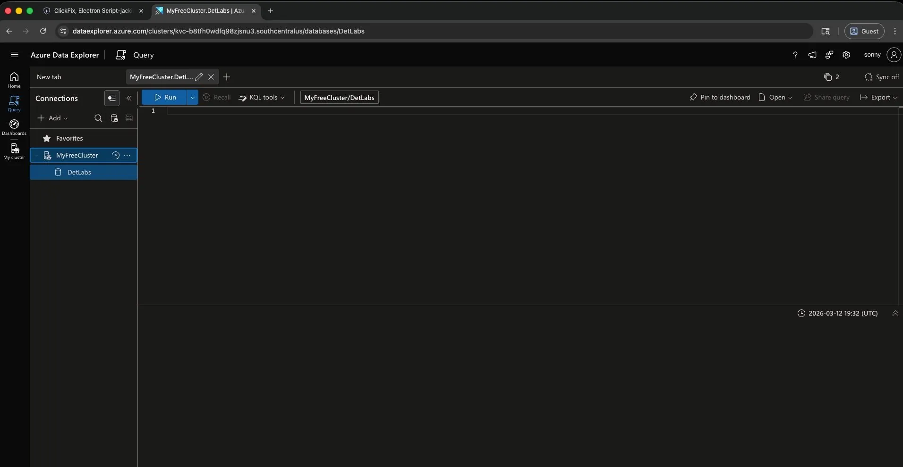Open the browser three-dot menu

(x=895, y=31)
